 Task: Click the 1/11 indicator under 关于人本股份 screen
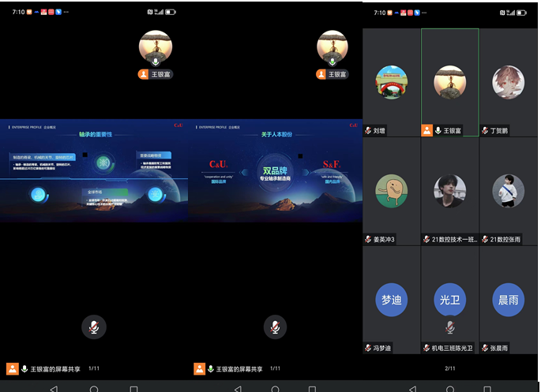pyautogui.click(x=275, y=368)
